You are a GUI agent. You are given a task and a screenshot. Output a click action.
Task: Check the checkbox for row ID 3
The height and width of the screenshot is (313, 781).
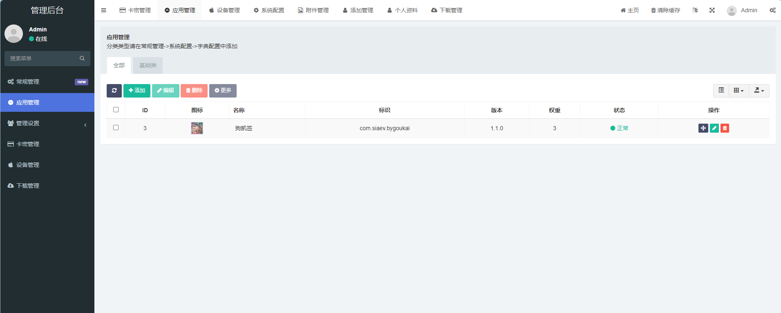[x=116, y=128]
